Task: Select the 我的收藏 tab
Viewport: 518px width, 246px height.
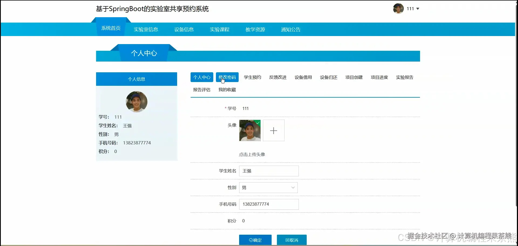Action: pyautogui.click(x=227, y=90)
